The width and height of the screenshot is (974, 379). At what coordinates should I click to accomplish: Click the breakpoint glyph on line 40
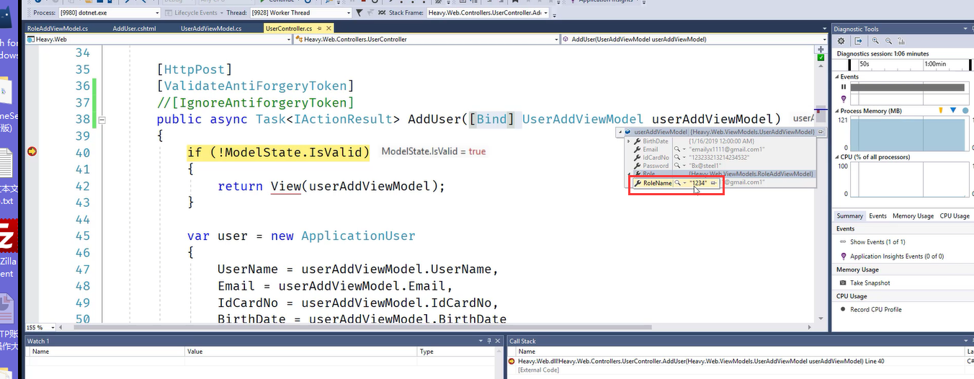(x=32, y=151)
